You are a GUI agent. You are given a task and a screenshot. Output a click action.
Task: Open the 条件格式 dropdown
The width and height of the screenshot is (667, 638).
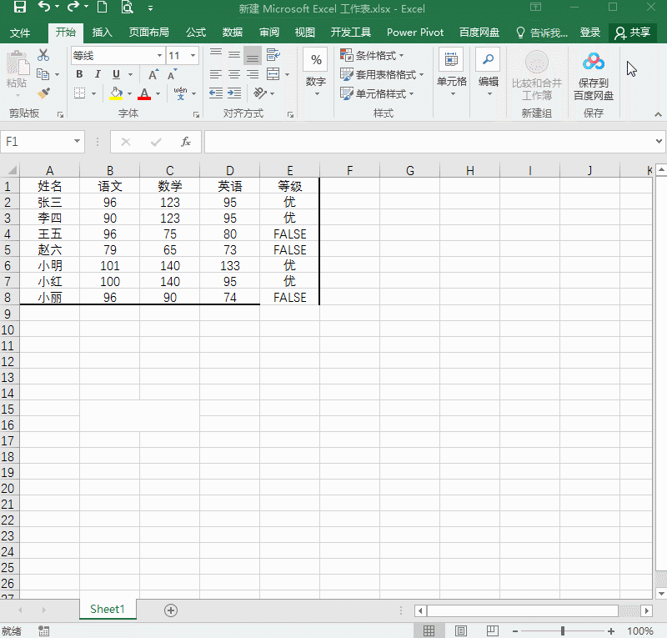click(373, 55)
